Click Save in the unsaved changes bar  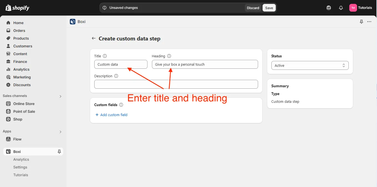pyautogui.click(x=269, y=8)
